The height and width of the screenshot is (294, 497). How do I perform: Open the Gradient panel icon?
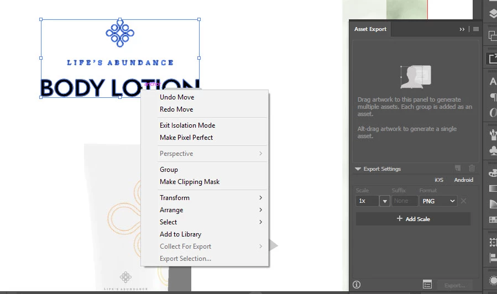[493, 188]
